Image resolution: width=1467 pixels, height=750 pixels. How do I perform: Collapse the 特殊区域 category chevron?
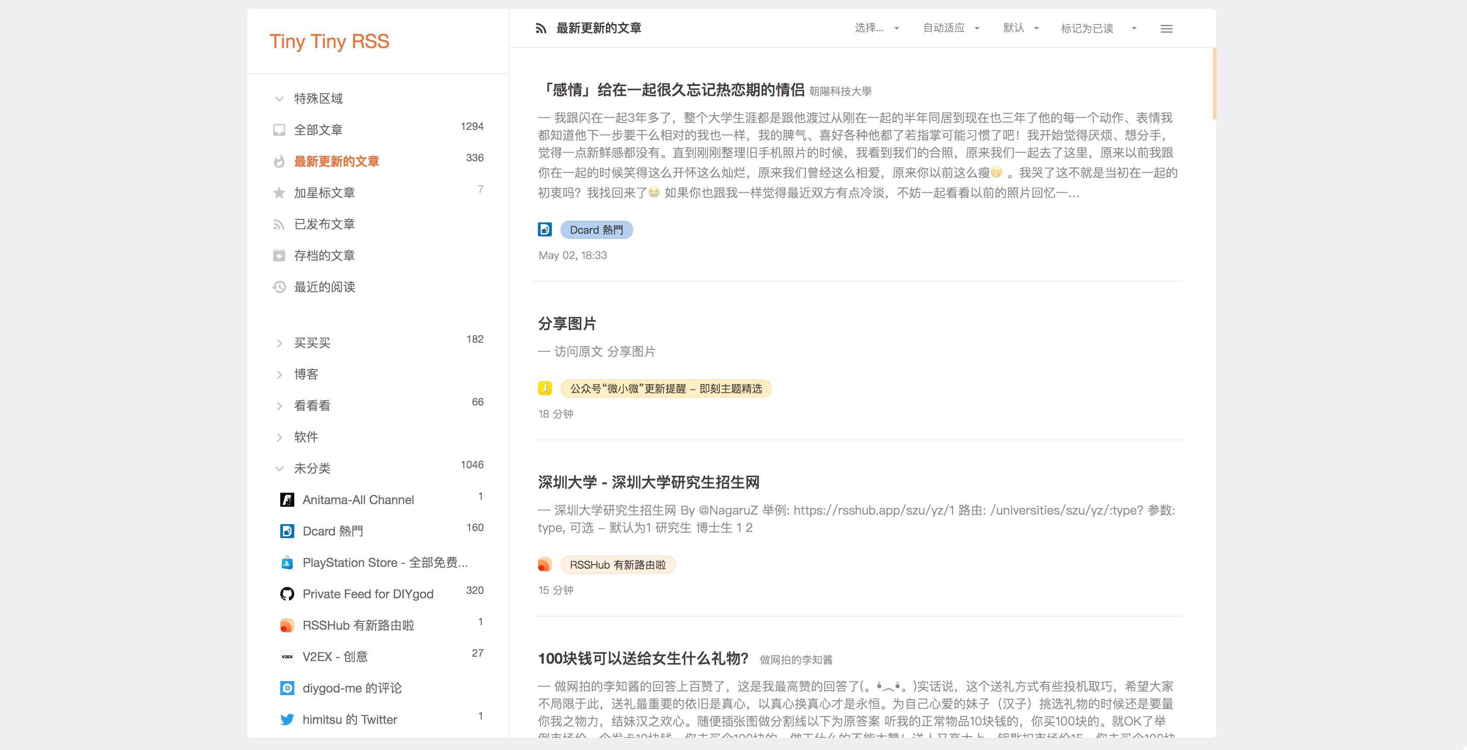pos(279,99)
